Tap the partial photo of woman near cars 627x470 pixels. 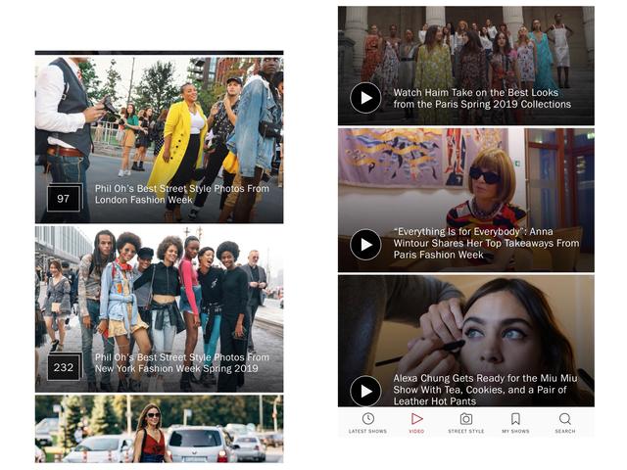pyautogui.click(x=159, y=429)
